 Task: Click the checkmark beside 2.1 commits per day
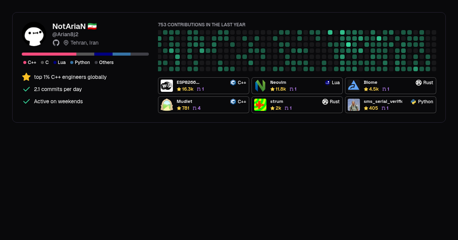click(26, 89)
